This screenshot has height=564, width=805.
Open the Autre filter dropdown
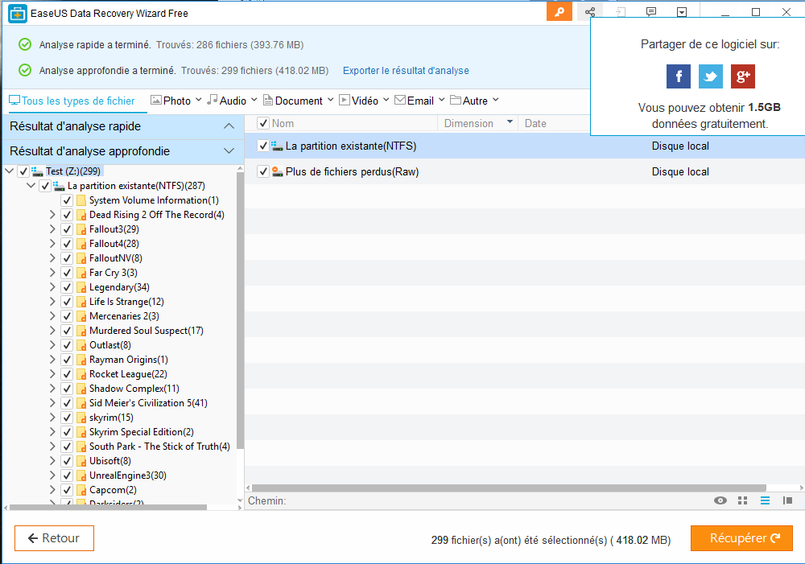pyautogui.click(x=495, y=100)
